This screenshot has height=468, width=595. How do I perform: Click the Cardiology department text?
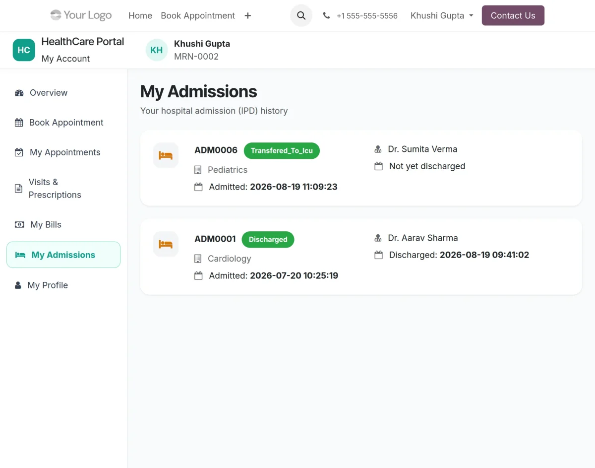point(230,259)
